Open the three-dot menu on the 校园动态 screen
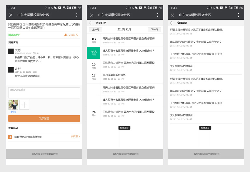The height and width of the screenshot is (172, 250). [x=239, y=15]
